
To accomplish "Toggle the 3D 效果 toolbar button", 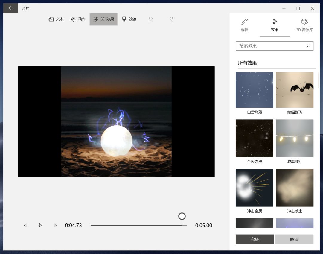I will (x=103, y=19).
